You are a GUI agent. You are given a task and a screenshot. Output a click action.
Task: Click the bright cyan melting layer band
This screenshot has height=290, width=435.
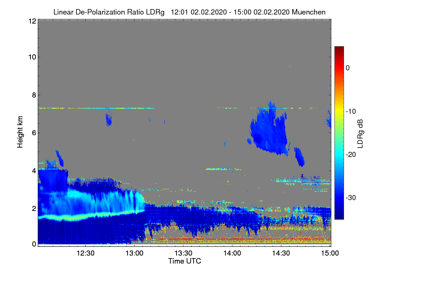[x=91, y=215]
